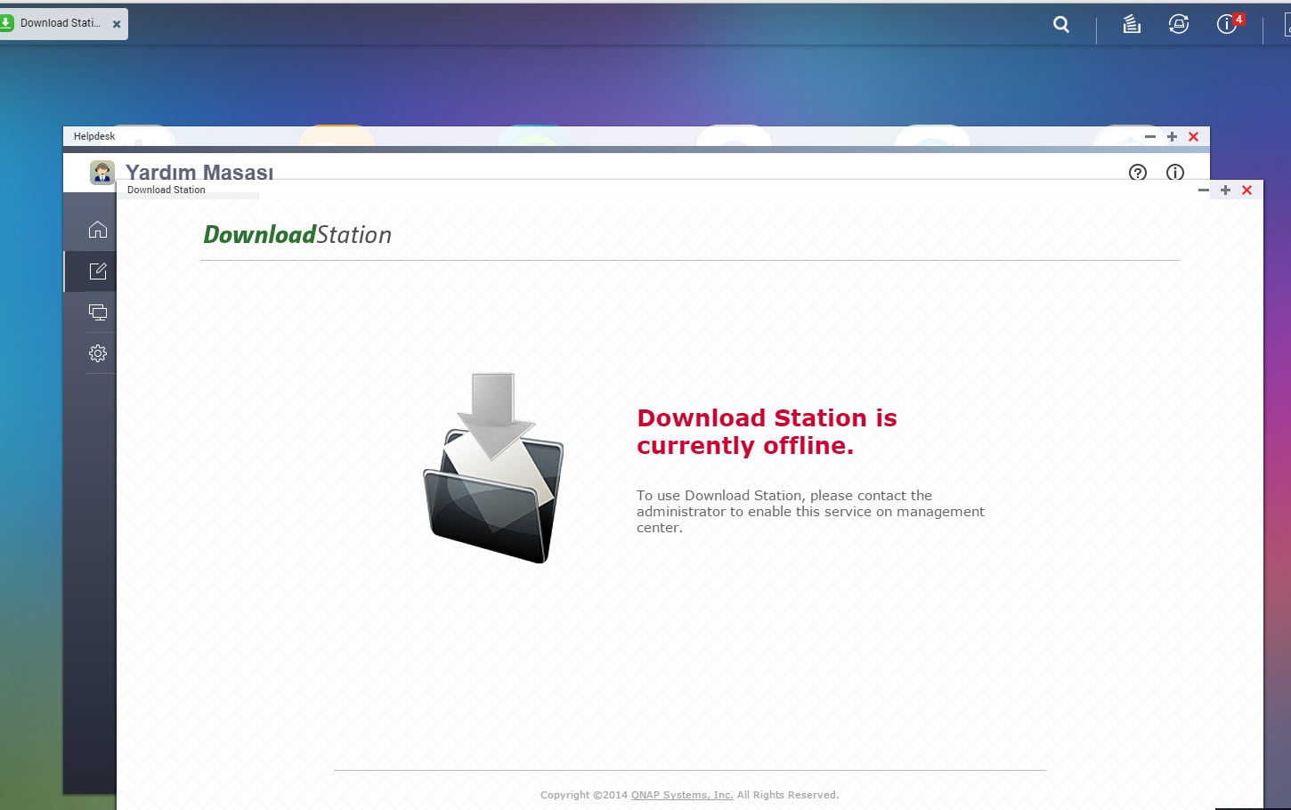Click the 'Download Station is currently offline.' message

coord(767,432)
